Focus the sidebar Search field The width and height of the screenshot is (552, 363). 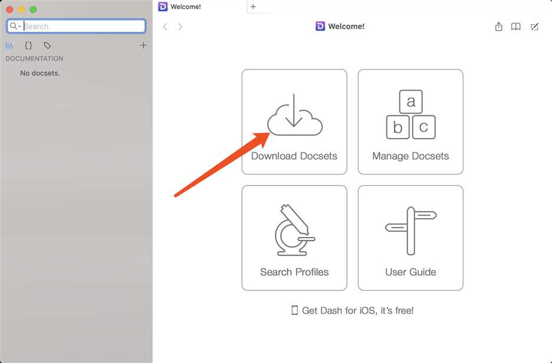pyautogui.click(x=76, y=26)
